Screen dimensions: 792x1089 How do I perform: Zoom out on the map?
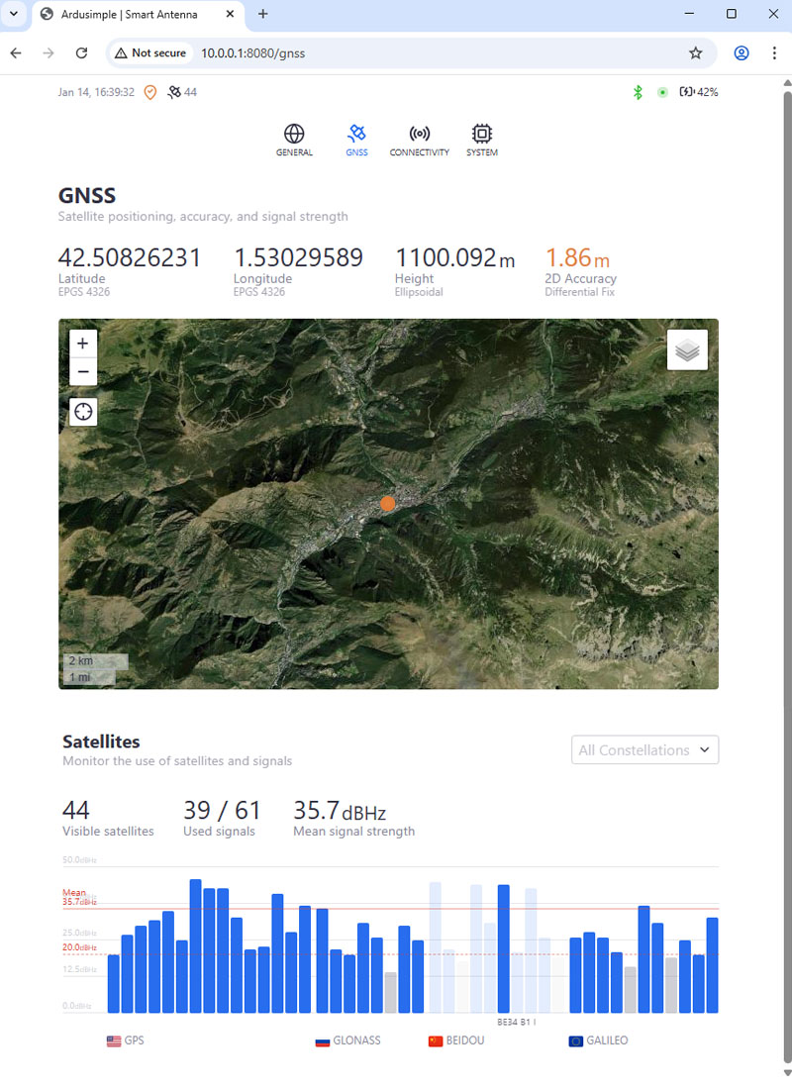pyautogui.click(x=83, y=371)
